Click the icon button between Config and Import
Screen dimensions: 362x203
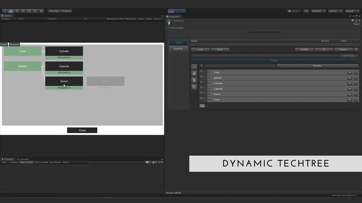click(324, 50)
